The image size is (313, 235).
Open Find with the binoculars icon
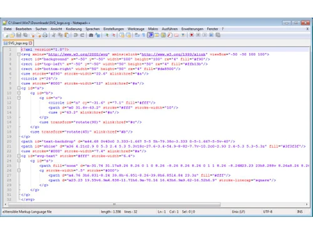(91, 35)
